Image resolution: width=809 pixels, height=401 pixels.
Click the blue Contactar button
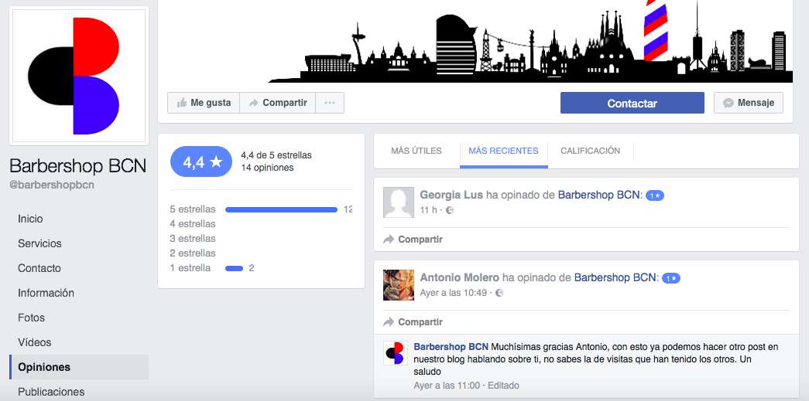point(632,103)
